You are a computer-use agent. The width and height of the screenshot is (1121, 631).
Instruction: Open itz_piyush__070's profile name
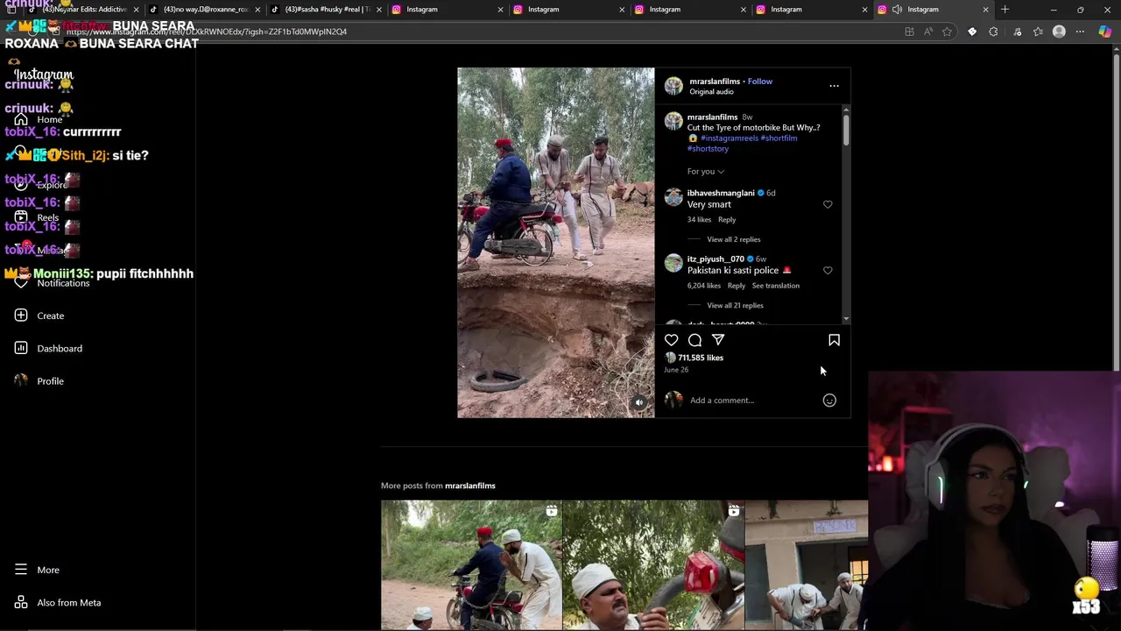pos(716,259)
